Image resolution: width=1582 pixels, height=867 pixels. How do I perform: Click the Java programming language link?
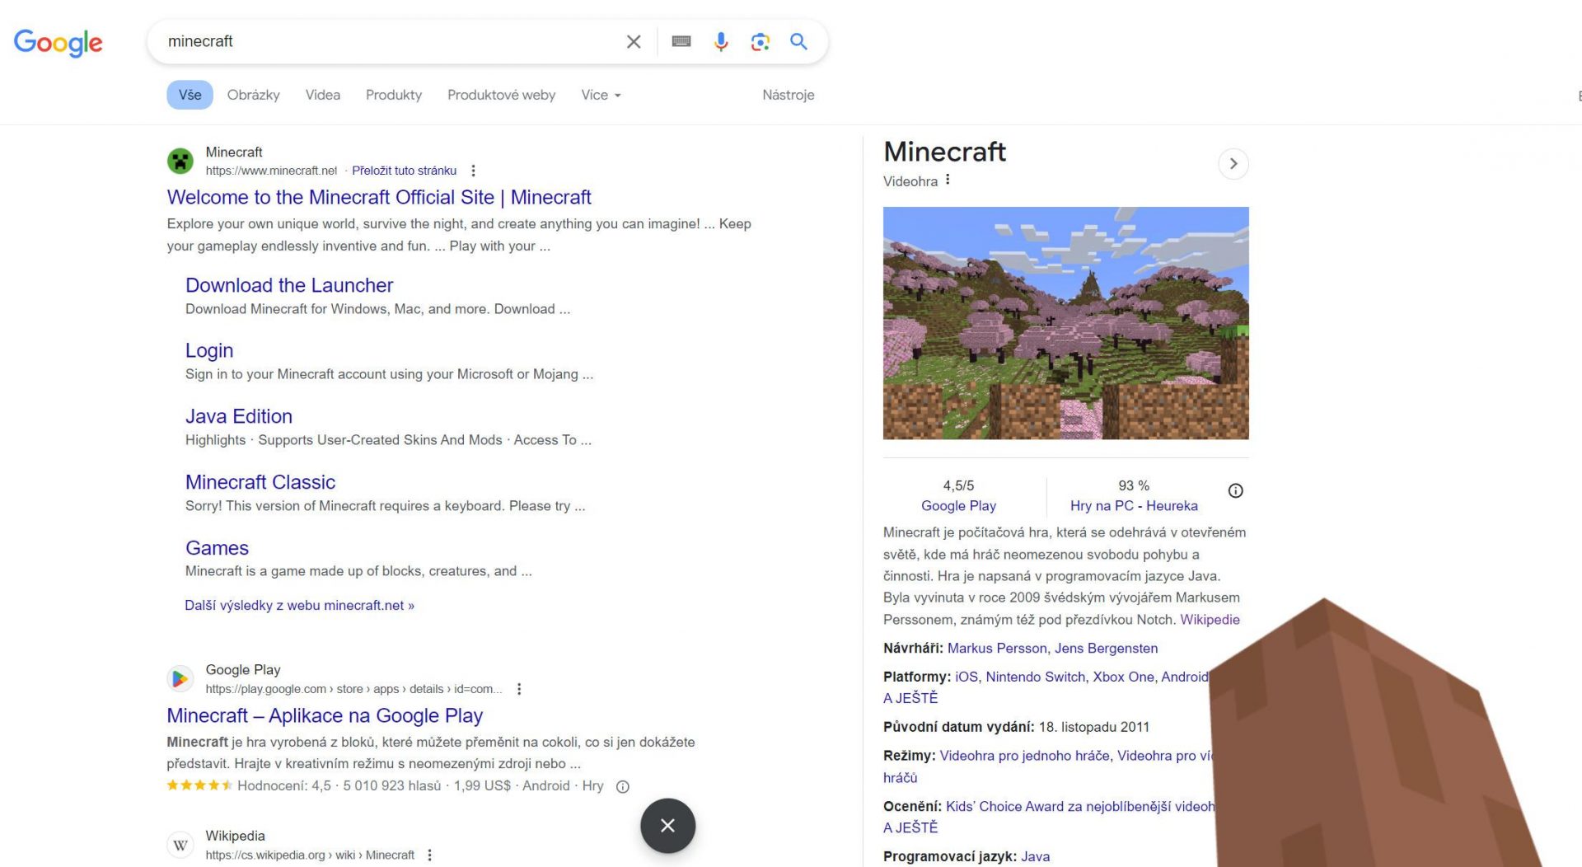[1035, 857]
